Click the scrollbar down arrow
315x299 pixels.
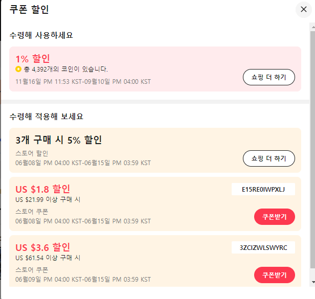313,282
